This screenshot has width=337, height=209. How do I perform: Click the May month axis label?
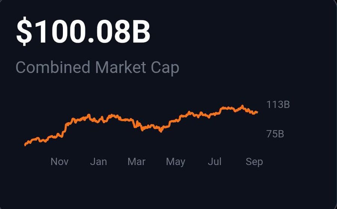click(176, 162)
